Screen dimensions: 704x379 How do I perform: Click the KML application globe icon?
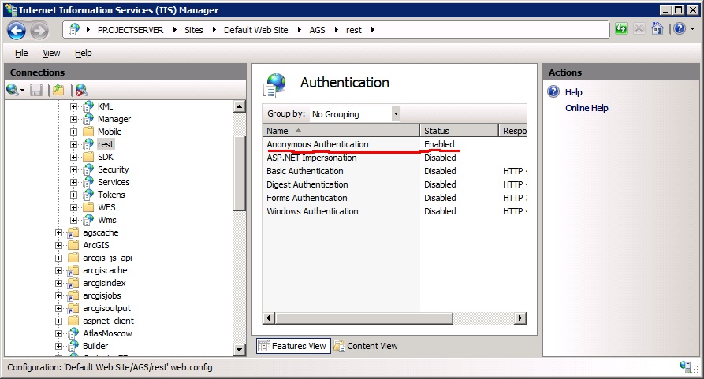pos(88,106)
